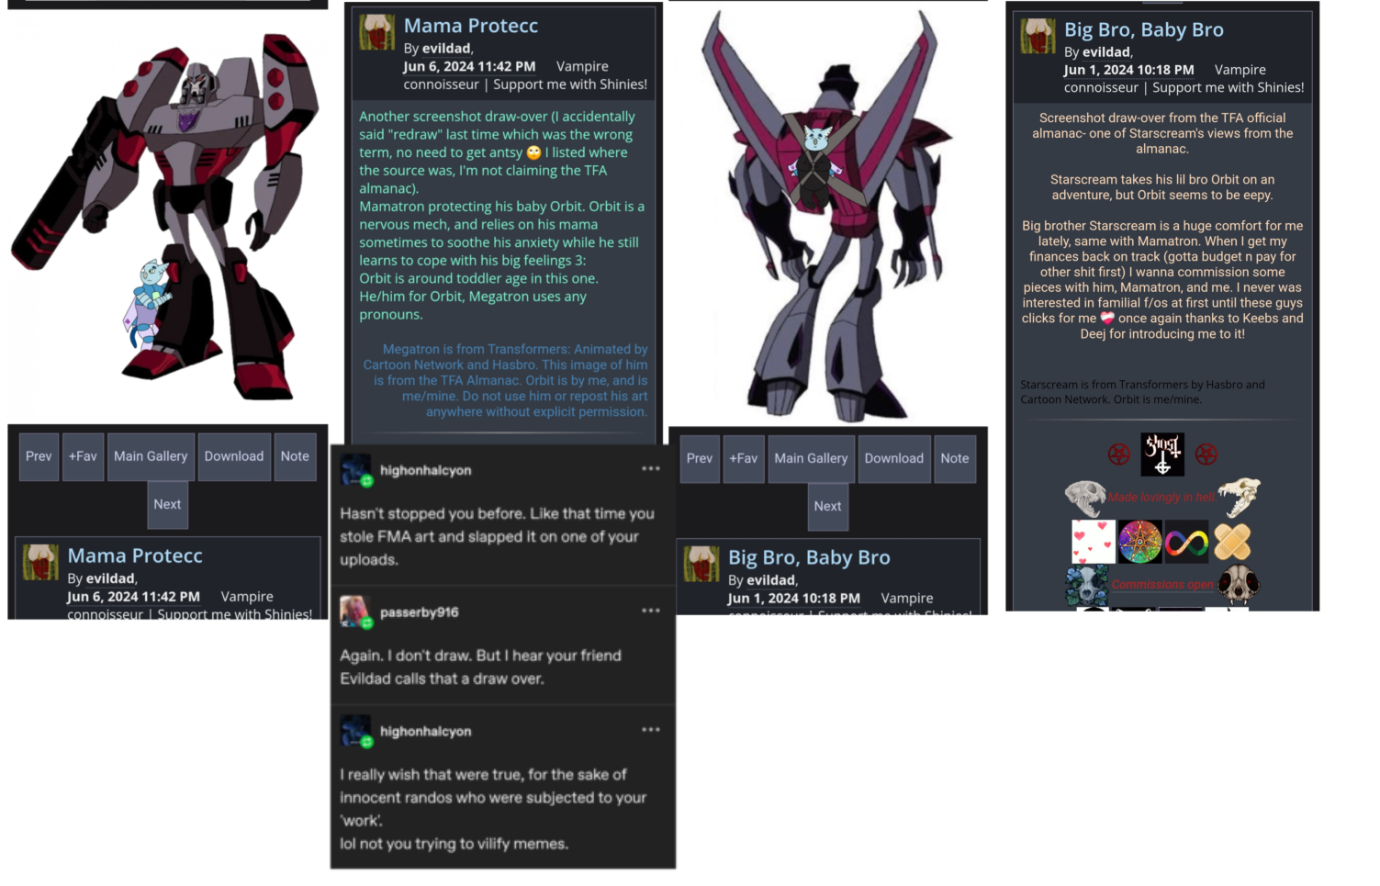1380x886 pixels.
Task: Click +Fav under Megatron artwork
Action: pos(83,456)
